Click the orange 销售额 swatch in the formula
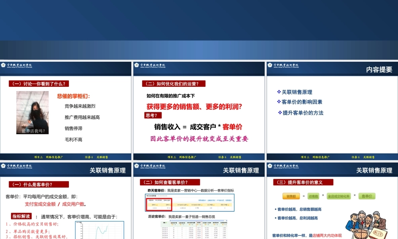The image size is (398, 239). point(291,196)
